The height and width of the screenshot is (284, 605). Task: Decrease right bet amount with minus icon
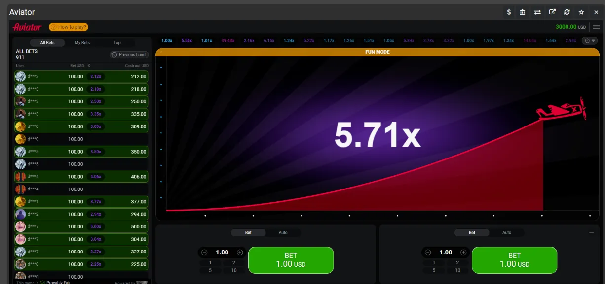coord(428,252)
